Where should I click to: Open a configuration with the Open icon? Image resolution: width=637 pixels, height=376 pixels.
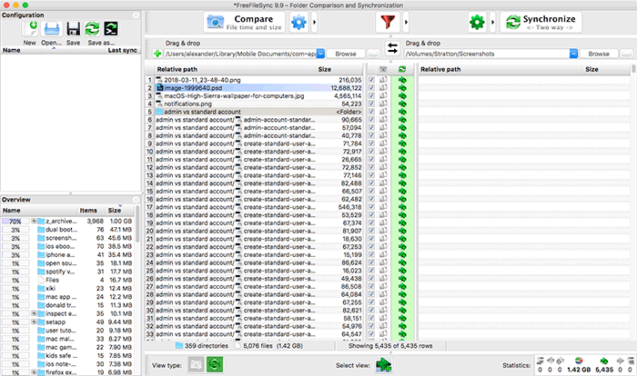coord(52,29)
